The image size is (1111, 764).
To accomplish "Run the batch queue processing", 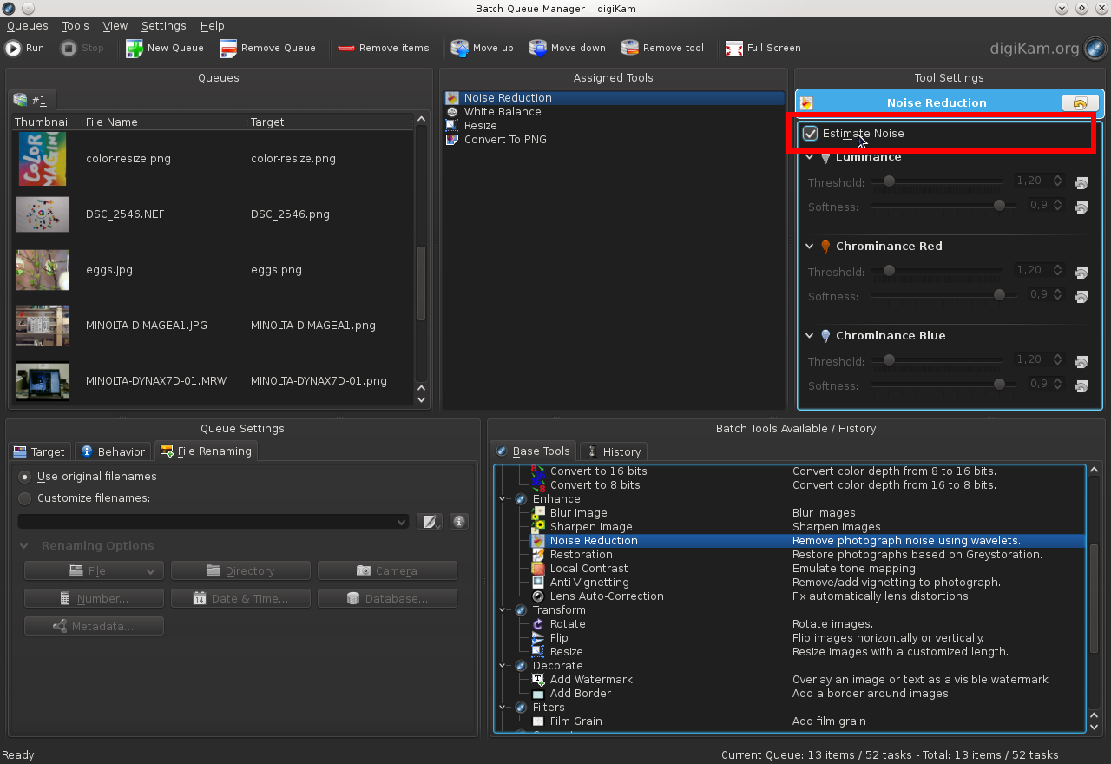I will (24, 48).
